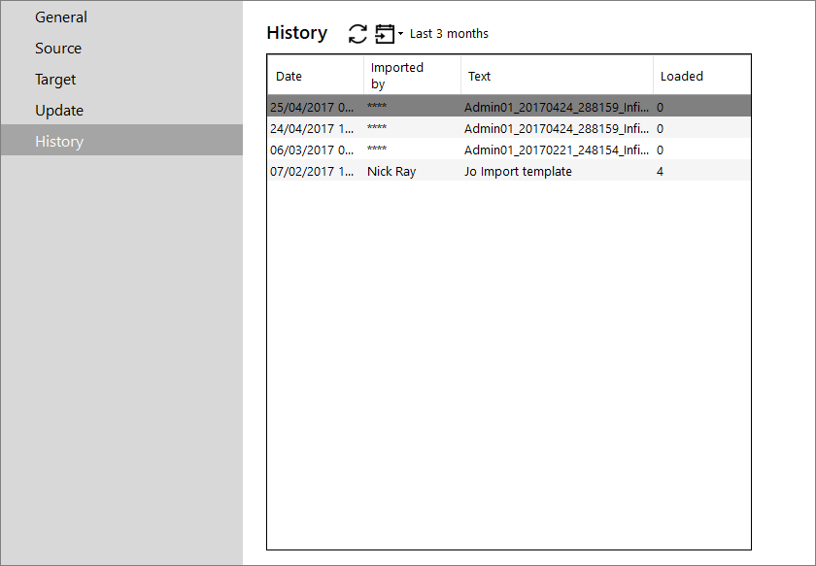Click the Admin01_20170221_248154 text cell
The image size is (816, 566).
pyautogui.click(x=557, y=150)
